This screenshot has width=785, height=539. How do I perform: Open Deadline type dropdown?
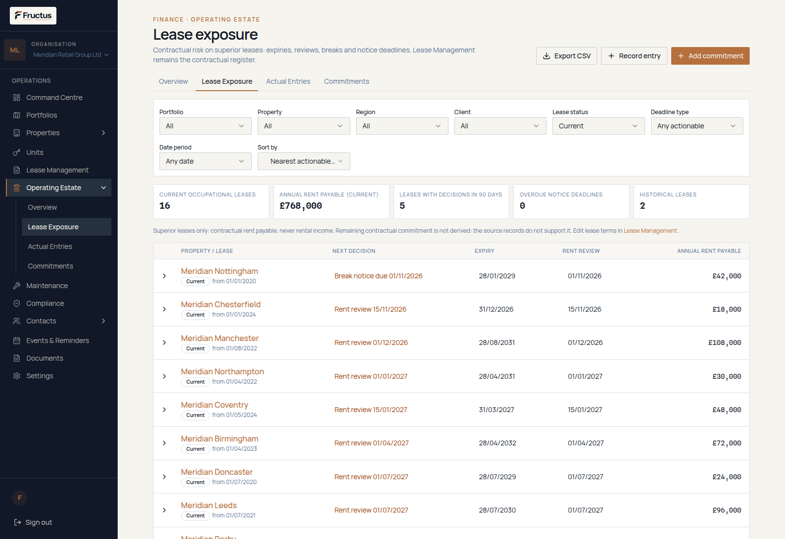pos(697,126)
